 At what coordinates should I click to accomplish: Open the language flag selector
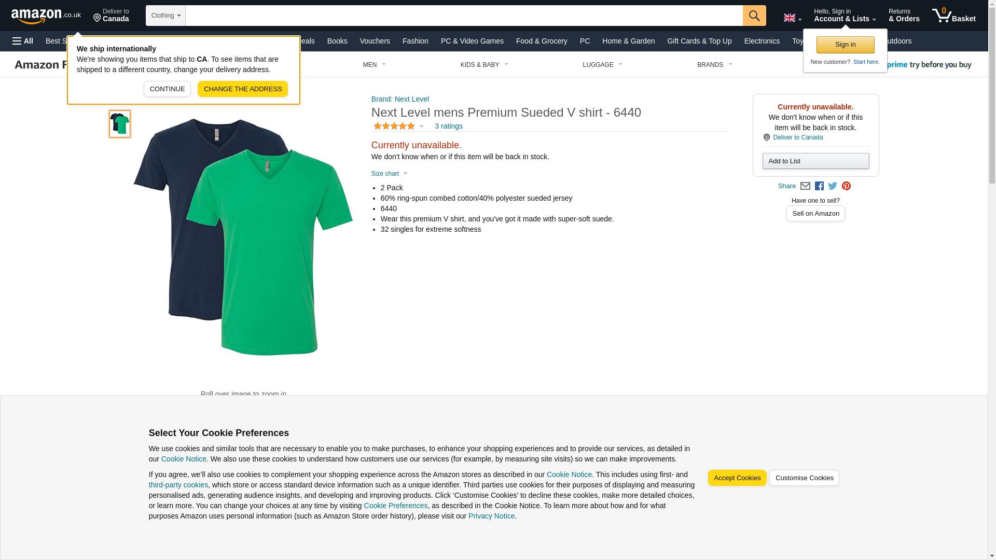(x=792, y=18)
